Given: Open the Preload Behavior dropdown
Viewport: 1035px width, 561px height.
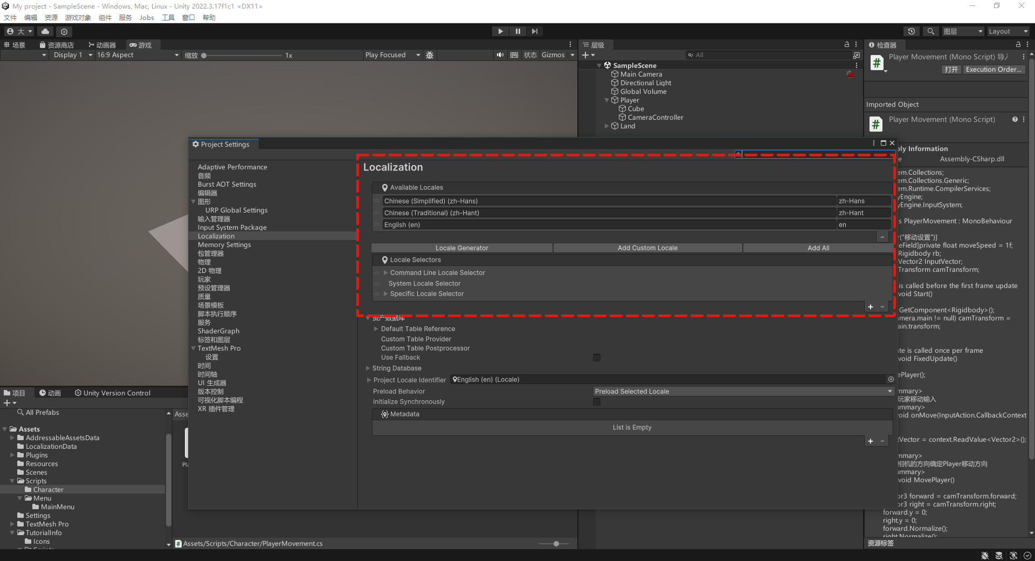Looking at the screenshot, I should coord(743,392).
